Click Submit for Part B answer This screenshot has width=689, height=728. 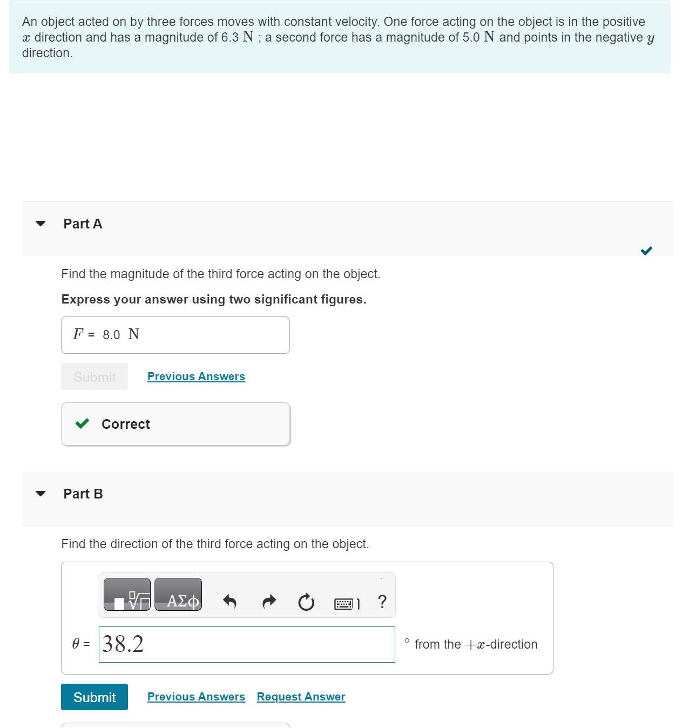94,697
